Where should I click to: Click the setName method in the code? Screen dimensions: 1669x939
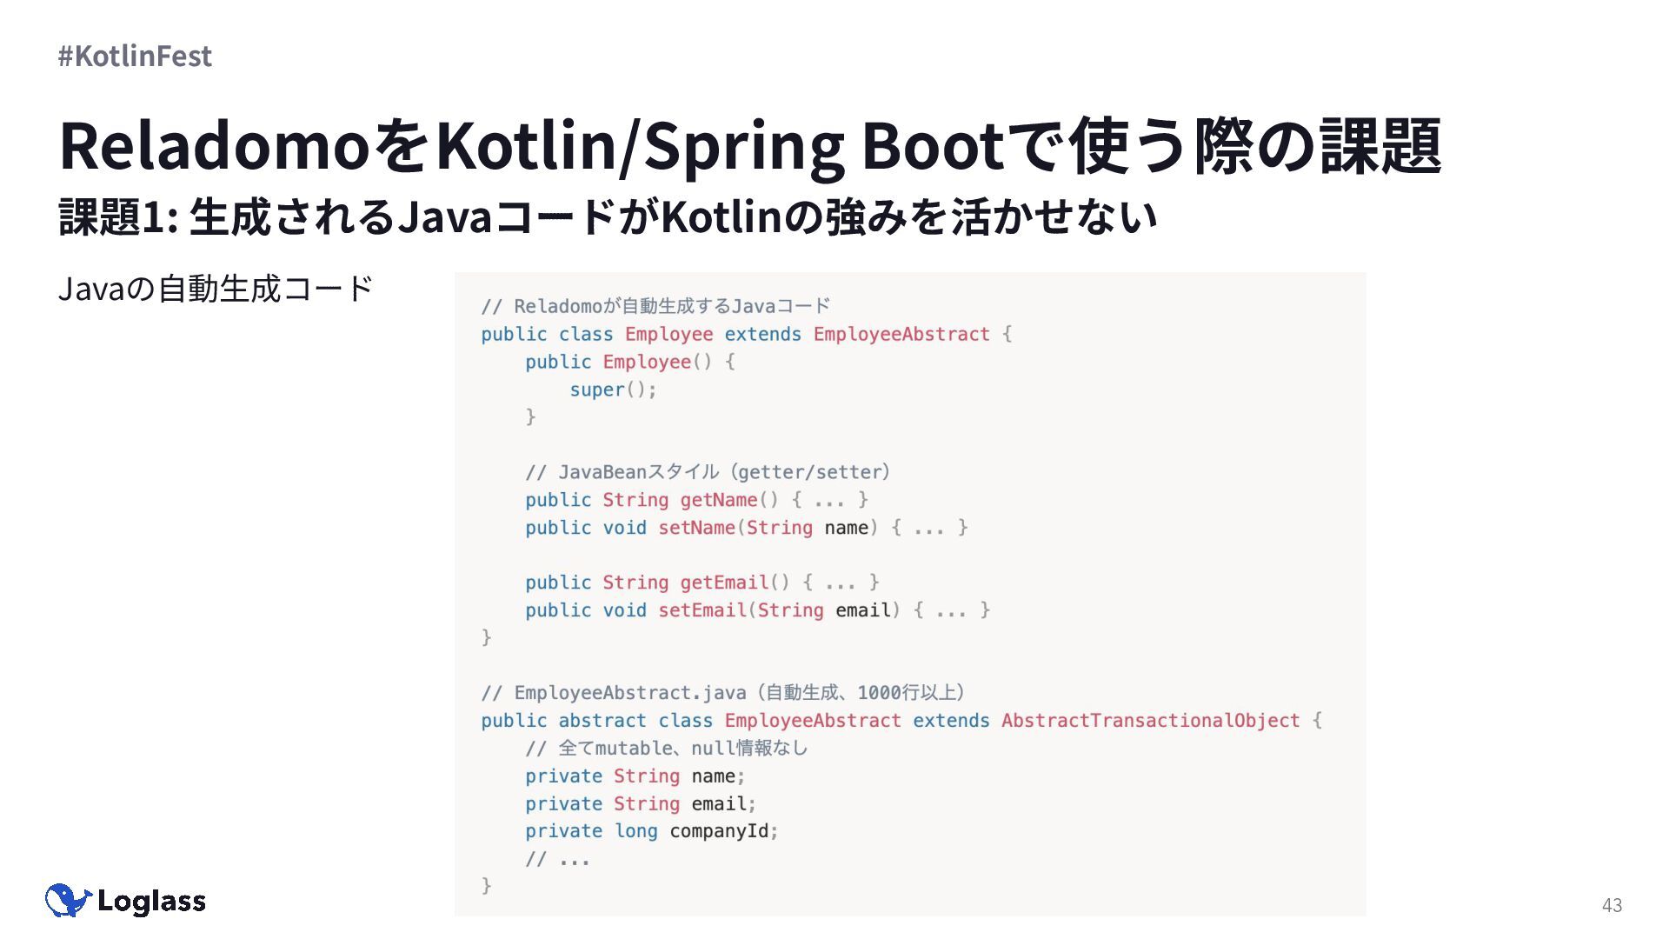pyautogui.click(x=696, y=528)
